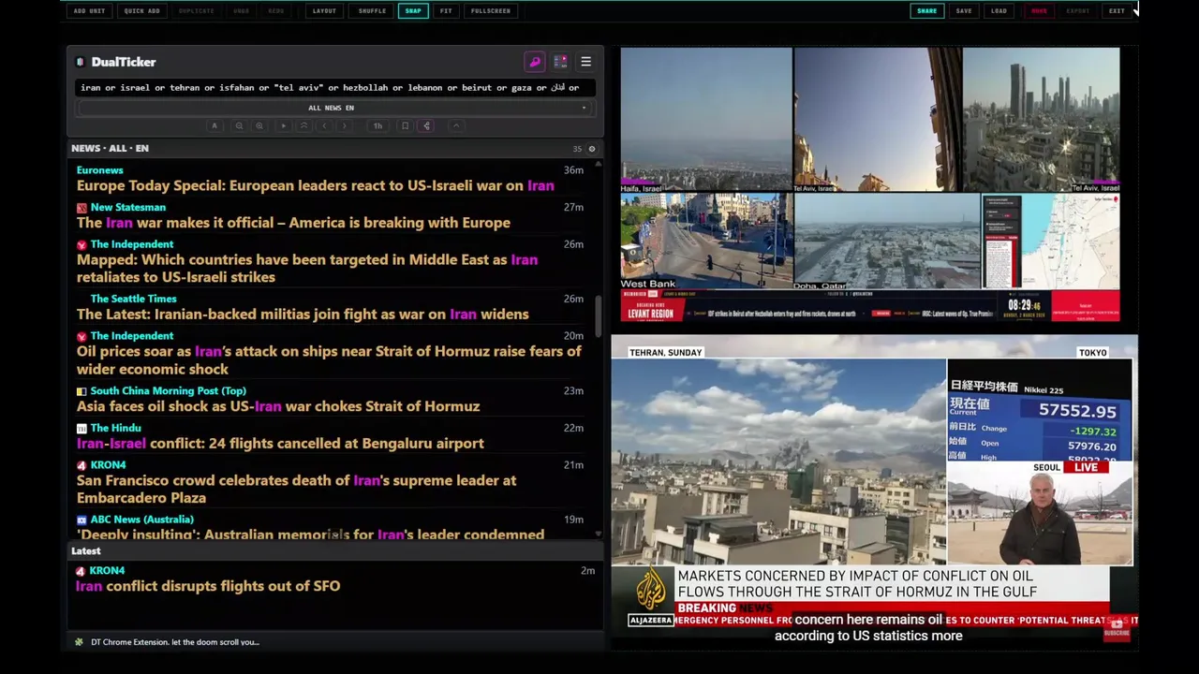Click the font size 'A' icon
Image resolution: width=1199 pixels, height=674 pixels.
(215, 125)
